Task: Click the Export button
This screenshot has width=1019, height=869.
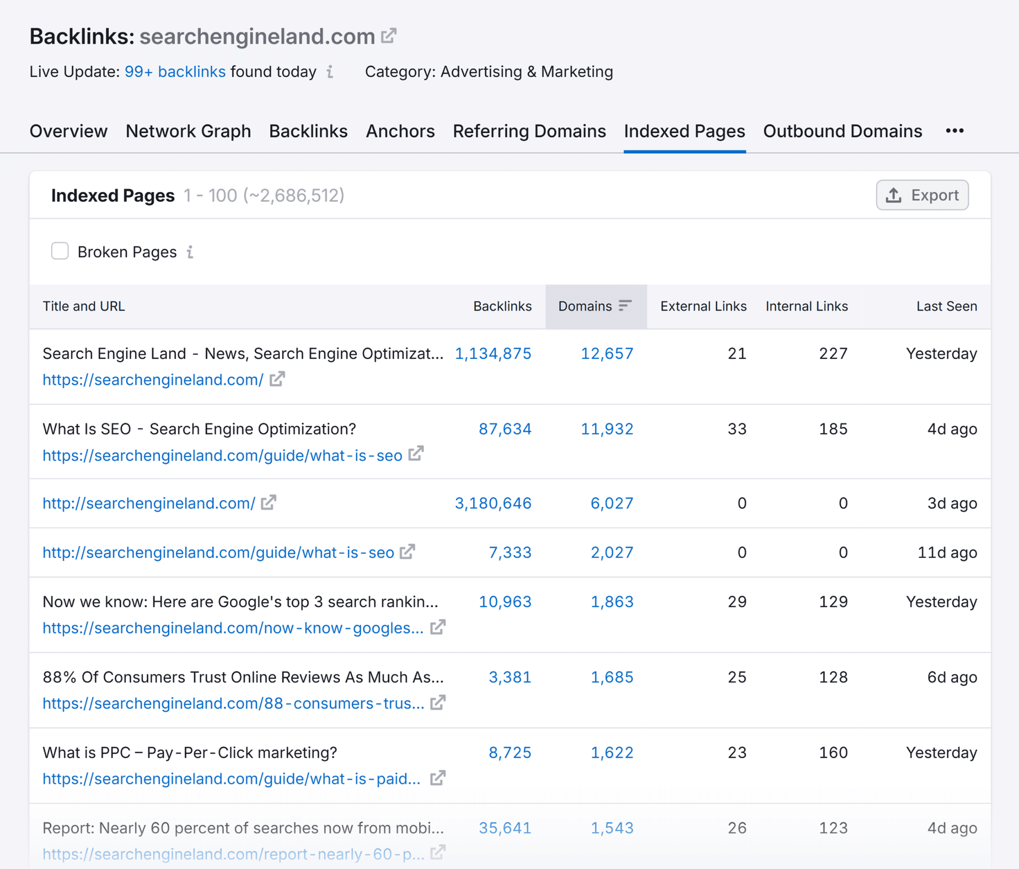Action: point(922,195)
